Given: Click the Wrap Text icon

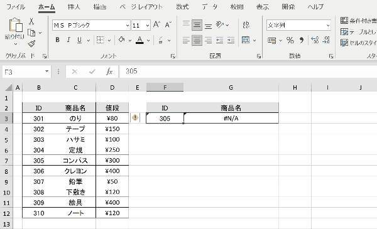Looking at the screenshot, I should pyautogui.click(x=246, y=24).
